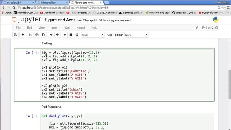Paste cell below icon in toolbar

[43, 35]
